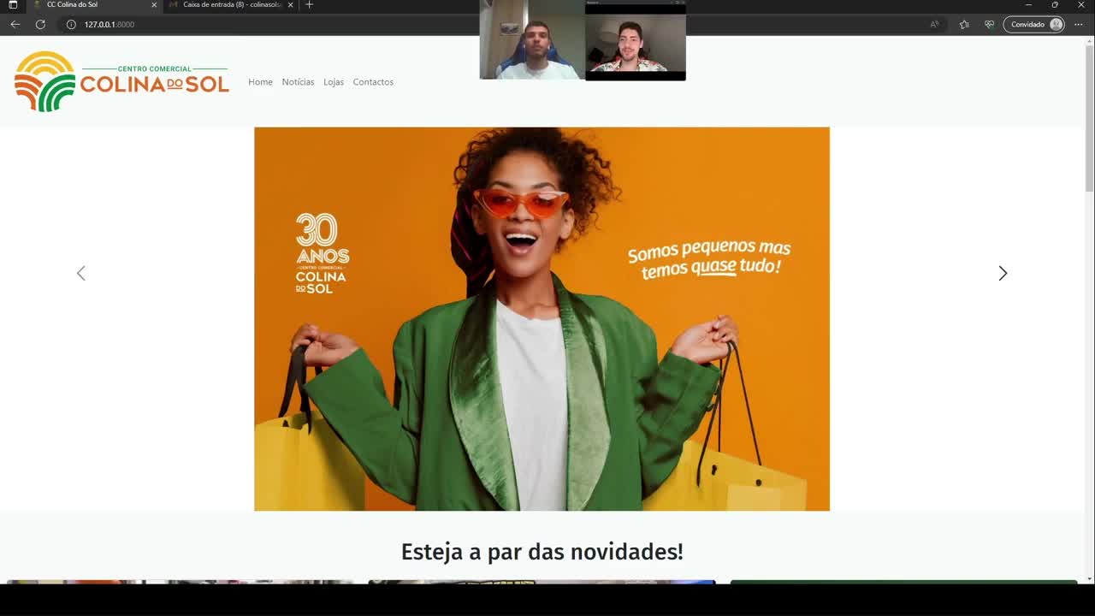Click the read aloud icon in the toolbar

[935, 25]
